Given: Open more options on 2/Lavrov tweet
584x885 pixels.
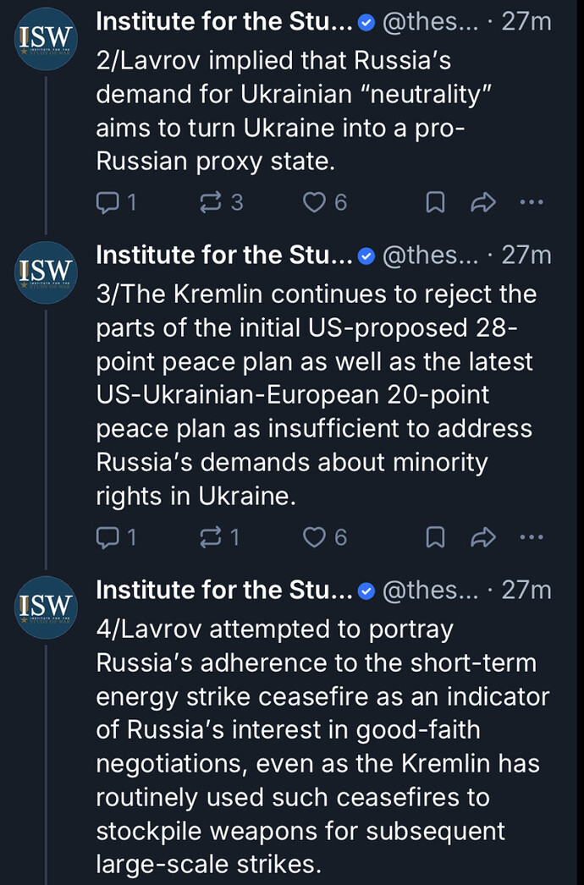Looking at the screenshot, I should [532, 202].
